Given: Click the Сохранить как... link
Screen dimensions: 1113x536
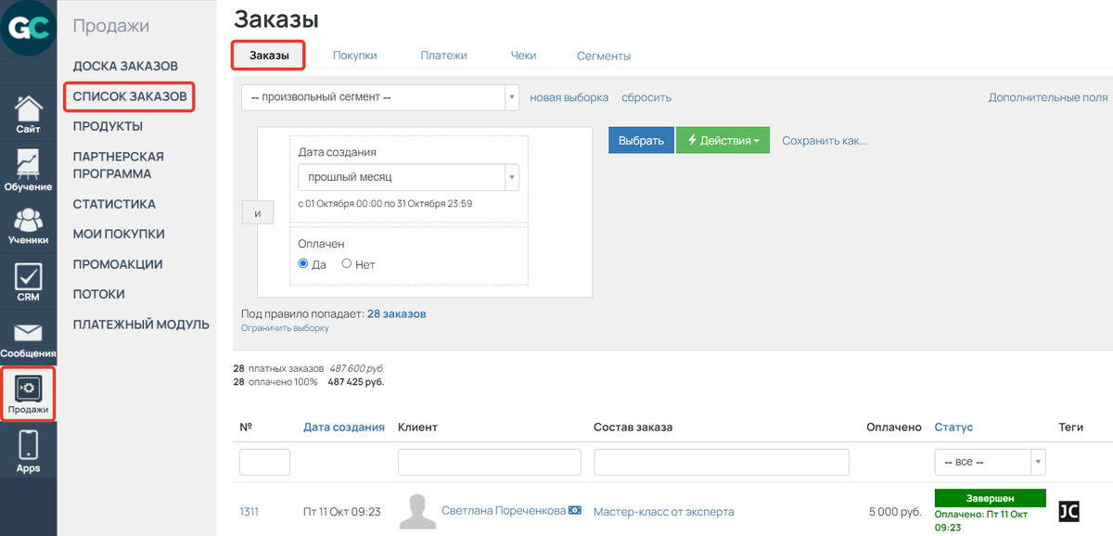Looking at the screenshot, I should tap(825, 141).
